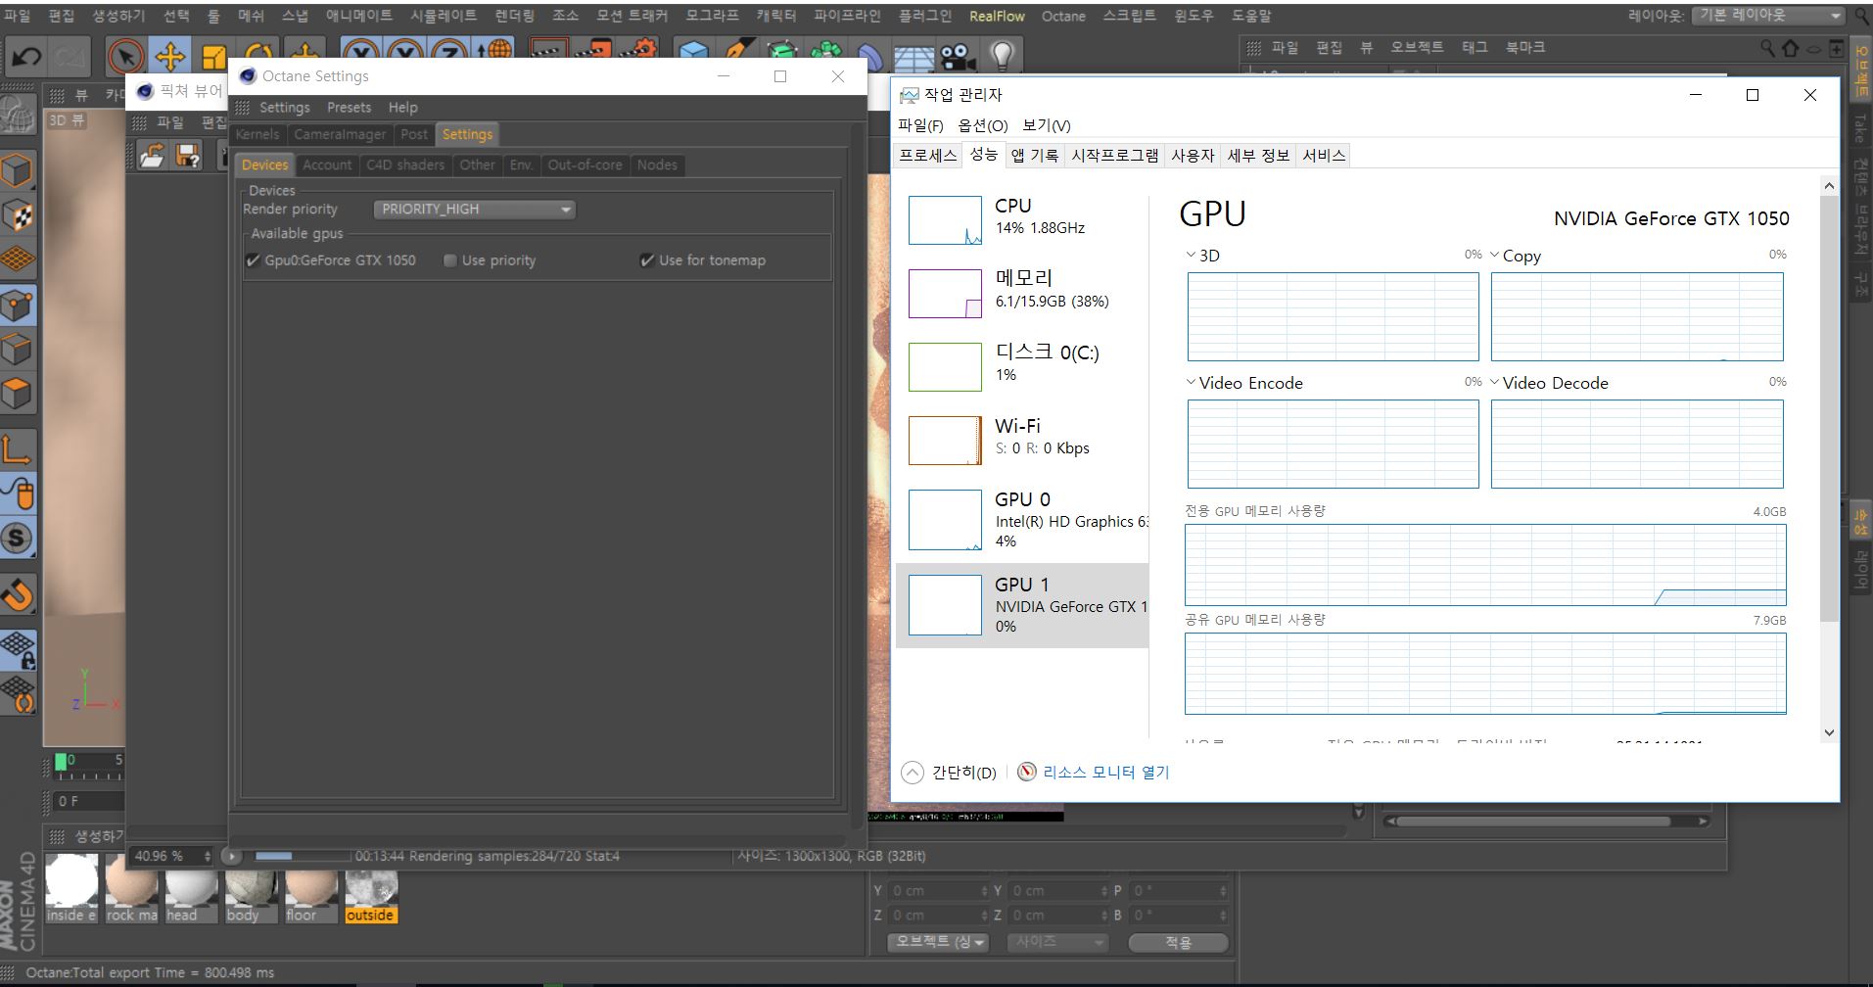
Task: Open Presets menu in Octane Settings
Action: pyautogui.click(x=349, y=108)
